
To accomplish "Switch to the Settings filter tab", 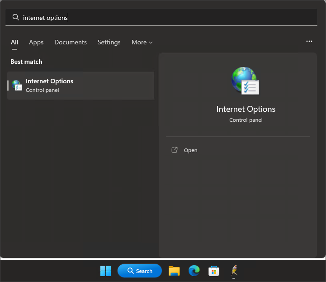I will pyautogui.click(x=109, y=42).
